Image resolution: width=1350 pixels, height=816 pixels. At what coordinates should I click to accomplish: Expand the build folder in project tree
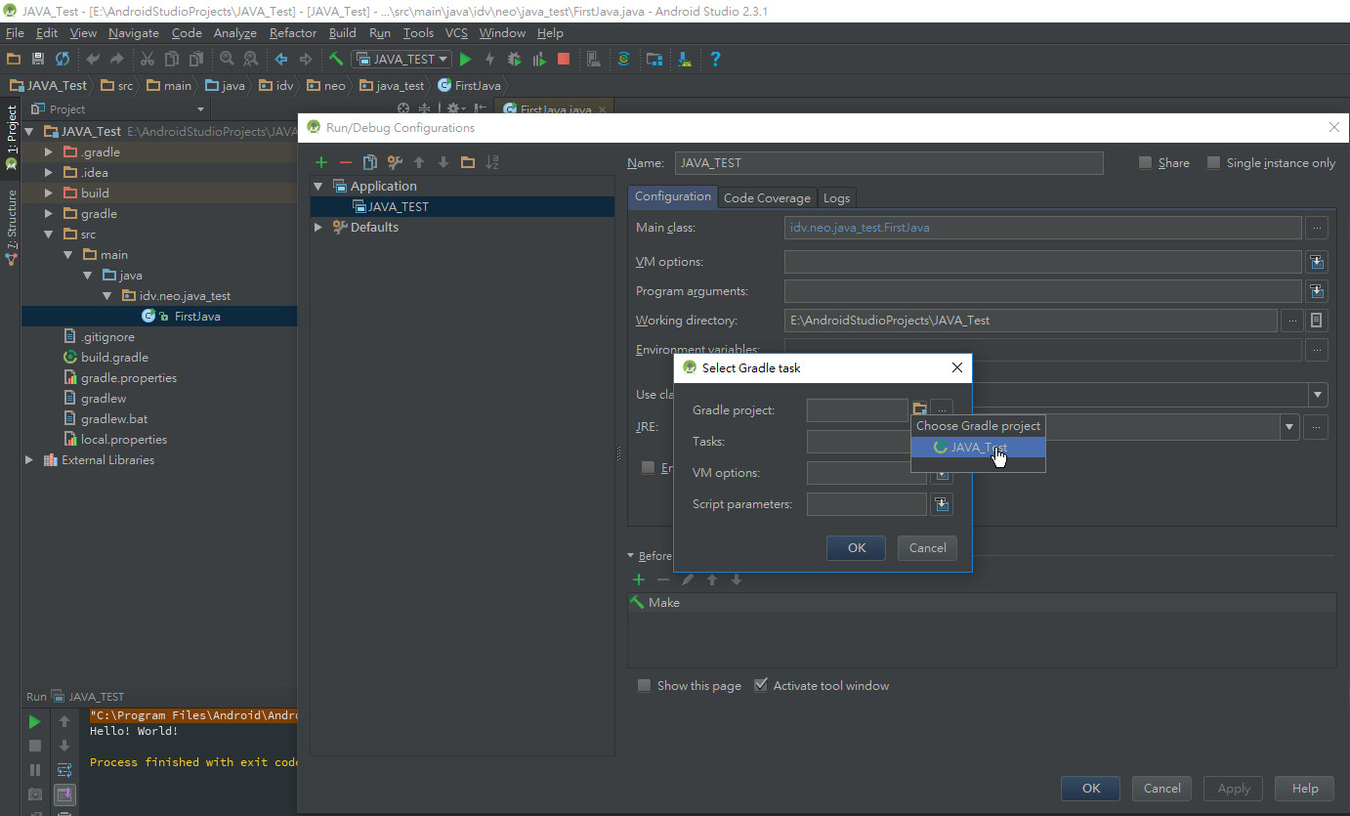click(x=49, y=193)
